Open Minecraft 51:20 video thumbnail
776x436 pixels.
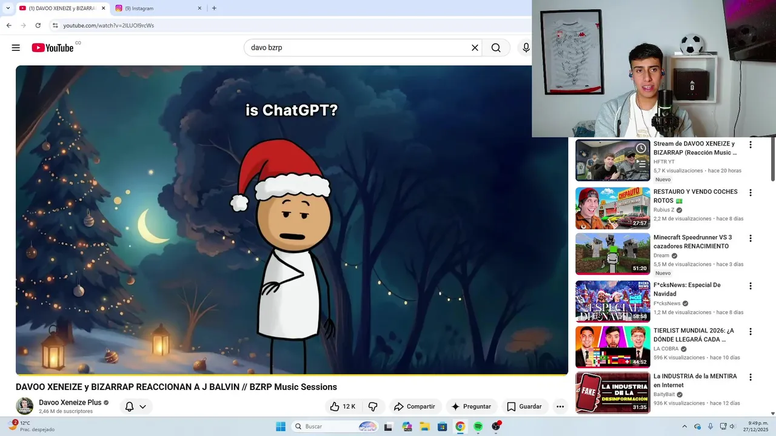pos(612,254)
